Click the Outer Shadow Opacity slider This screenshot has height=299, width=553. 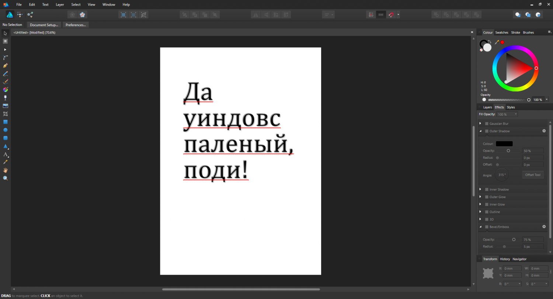tap(508, 151)
